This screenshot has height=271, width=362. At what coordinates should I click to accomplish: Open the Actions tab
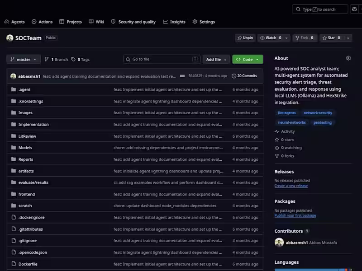[x=42, y=22]
